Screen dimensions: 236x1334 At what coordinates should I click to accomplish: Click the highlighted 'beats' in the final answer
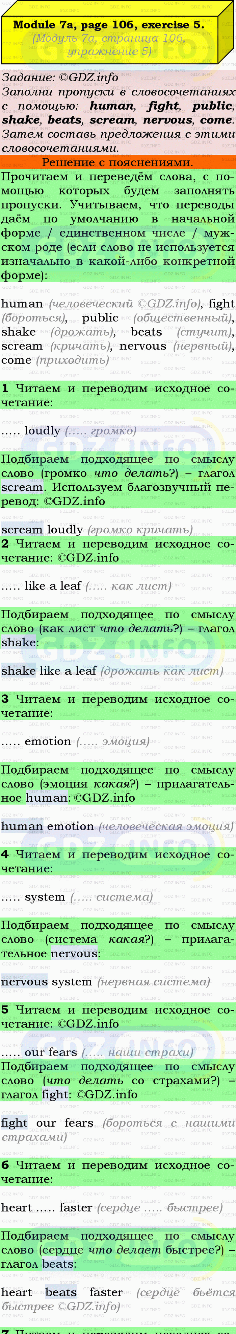tap(61, 1292)
